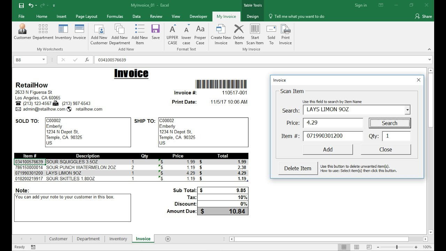Select the Inventory icon in My Worksheets group
The height and width of the screenshot is (251, 446).
(x=63, y=33)
